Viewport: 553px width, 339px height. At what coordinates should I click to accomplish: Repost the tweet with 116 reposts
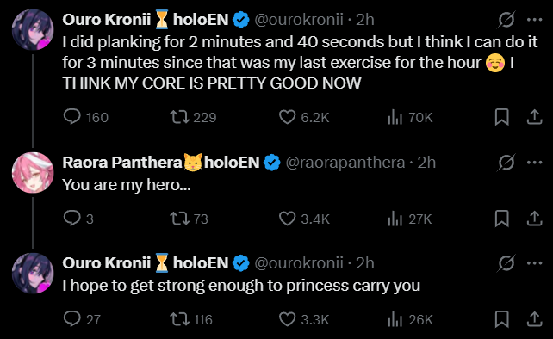tap(180, 319)
